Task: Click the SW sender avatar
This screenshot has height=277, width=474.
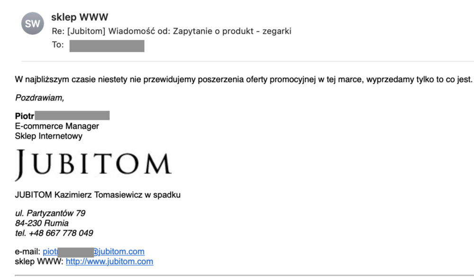Action: pyautogui.click(x=33, y=24)
